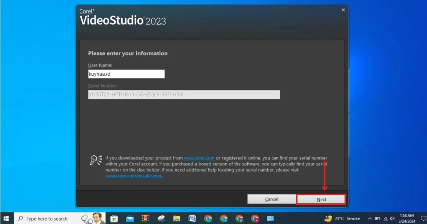The height and width of the screenshot is (224, 427).
Task: Open Chrome with the pink K badge
Action: 255,219
